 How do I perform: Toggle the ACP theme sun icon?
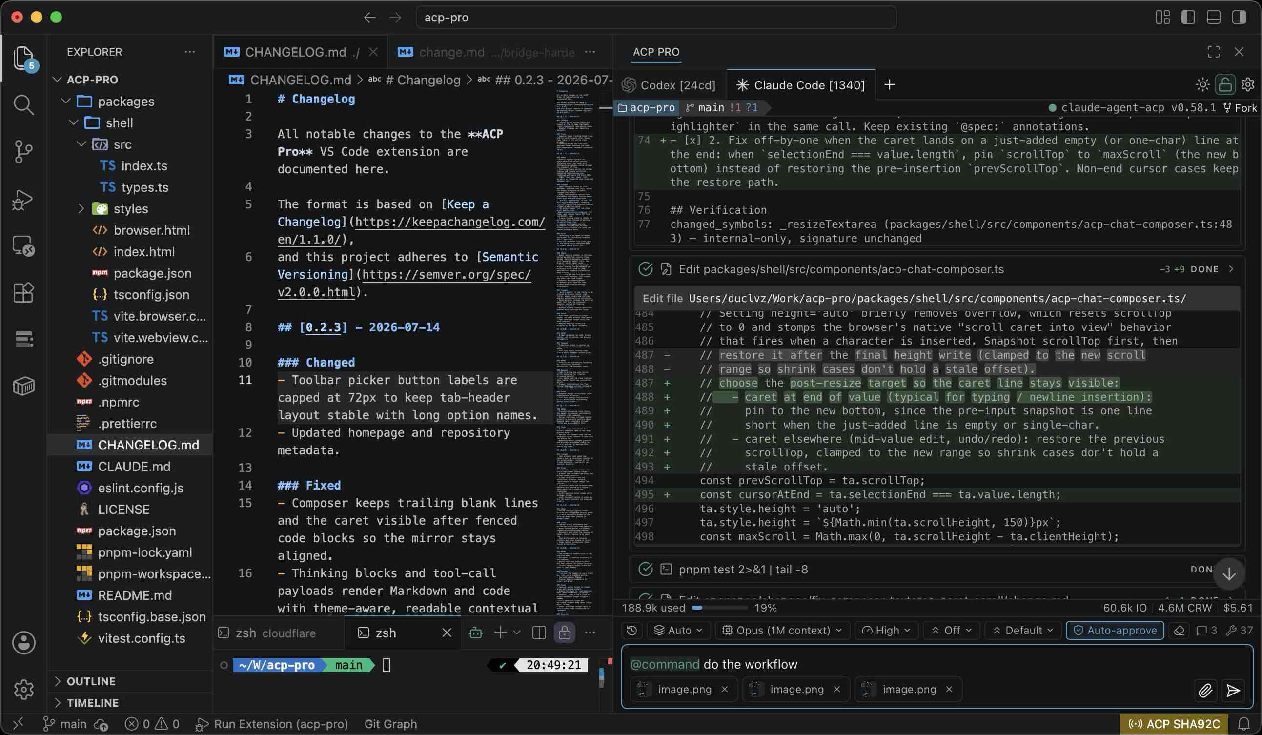tap(1202, 84)
